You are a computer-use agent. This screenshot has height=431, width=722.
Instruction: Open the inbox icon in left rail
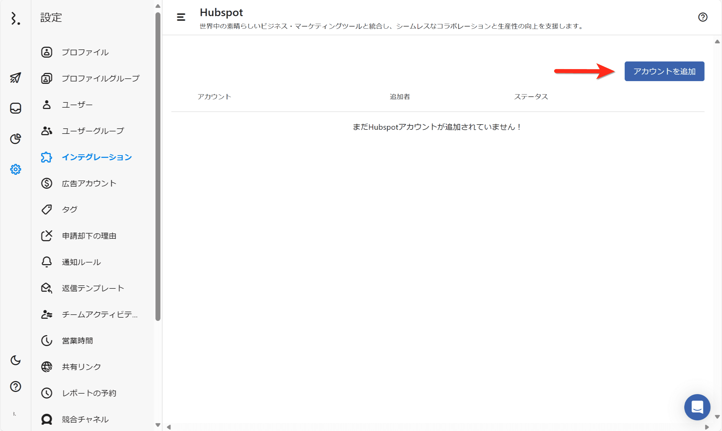pyautogui.click(x=15, y=108)
